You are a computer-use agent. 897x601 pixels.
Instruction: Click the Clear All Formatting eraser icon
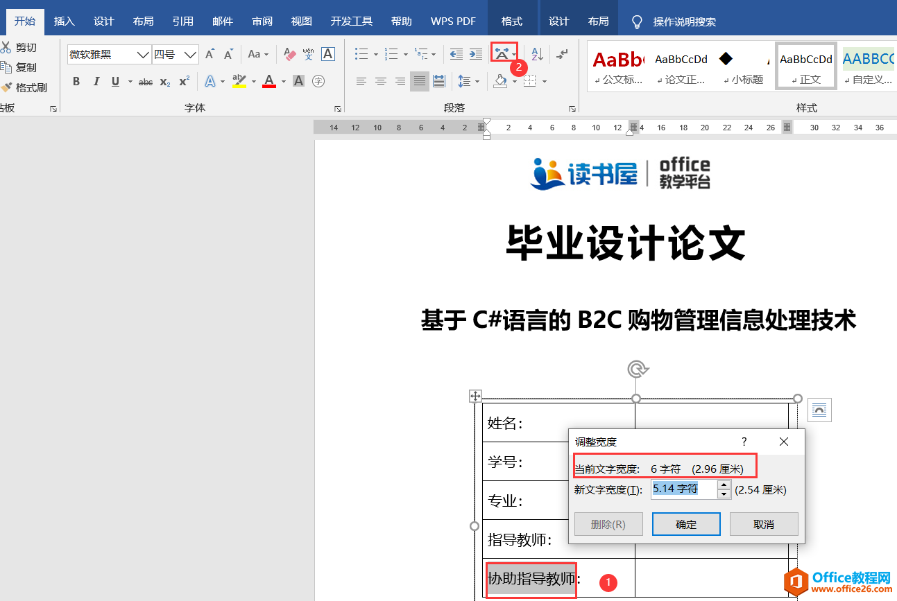[x=290, y=54]
